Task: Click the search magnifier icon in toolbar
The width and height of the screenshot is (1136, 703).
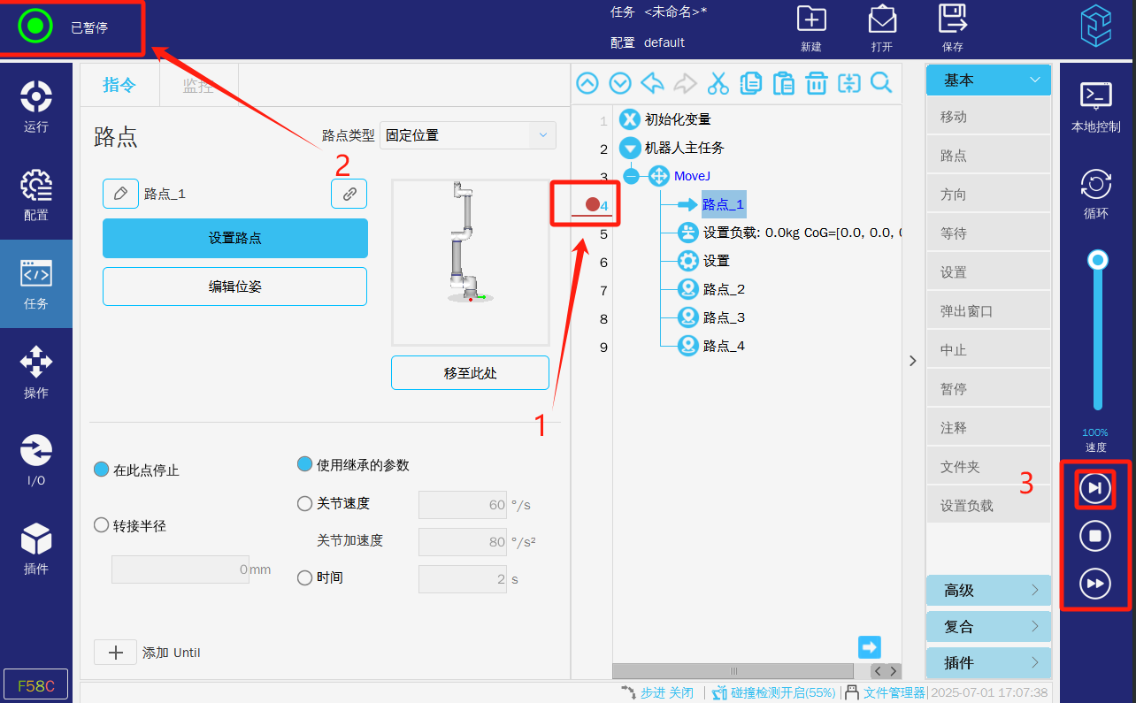Action: (x=881, y=83)
